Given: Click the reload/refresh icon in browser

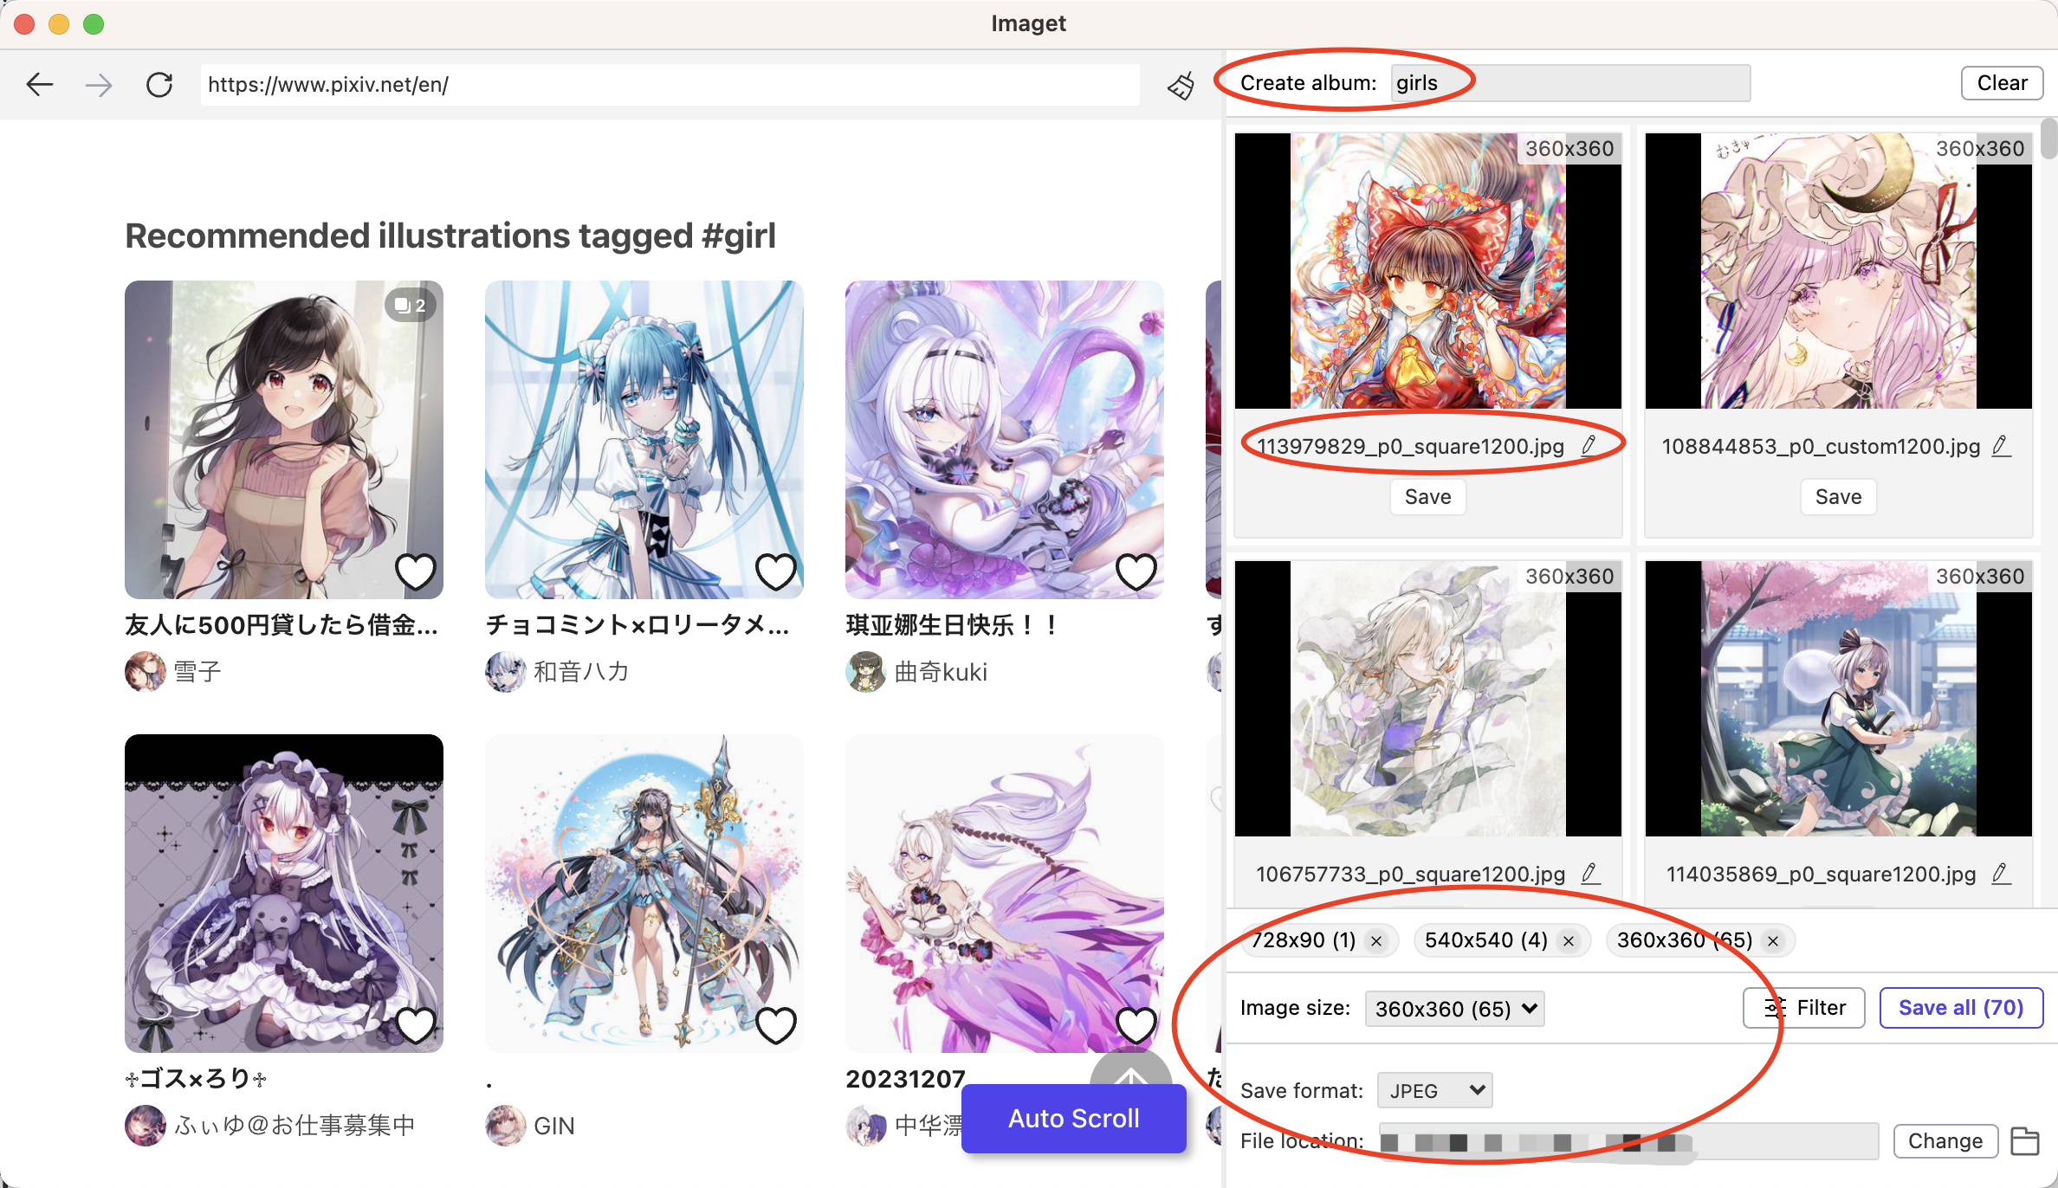Looking at the screenshot, I should click(160, 85).
